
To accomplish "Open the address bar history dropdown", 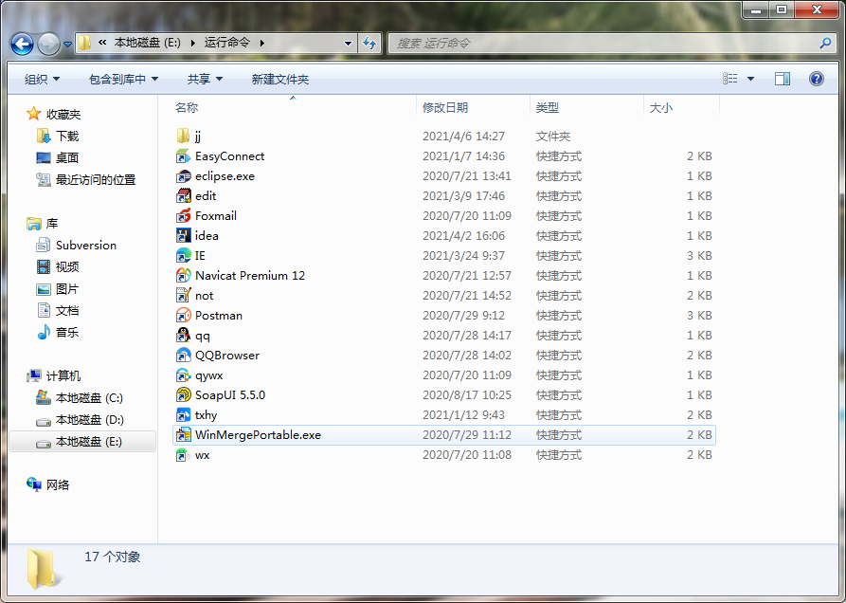I will (348, 44).
